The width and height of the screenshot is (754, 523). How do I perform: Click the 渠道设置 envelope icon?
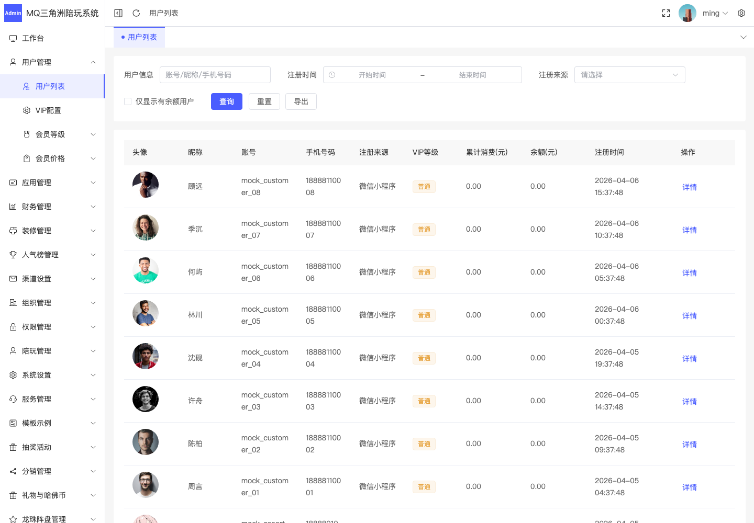(13, 279)
